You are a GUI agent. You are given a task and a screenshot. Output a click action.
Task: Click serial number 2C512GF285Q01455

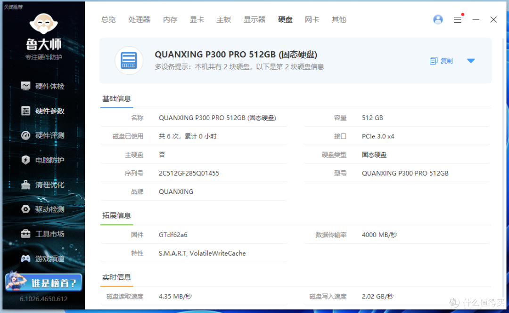click(189, 173)
